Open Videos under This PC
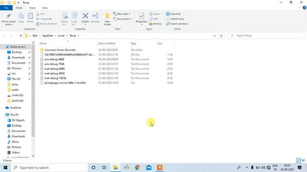This screenshot has width=307, height=172. (15, 152)
